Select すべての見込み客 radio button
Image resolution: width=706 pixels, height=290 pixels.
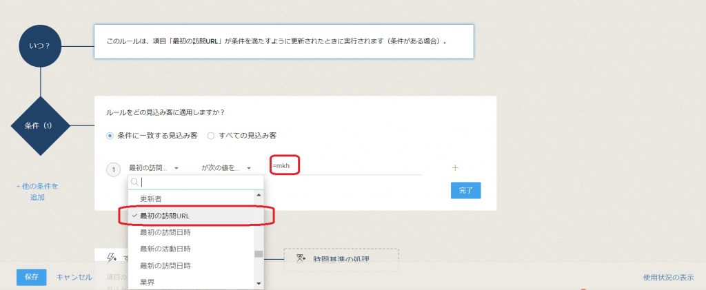(x=211, y=136)
